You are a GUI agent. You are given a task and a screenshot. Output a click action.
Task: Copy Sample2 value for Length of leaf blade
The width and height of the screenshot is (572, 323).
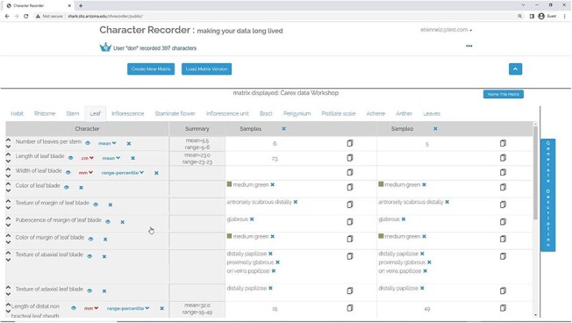pos(503,158)
